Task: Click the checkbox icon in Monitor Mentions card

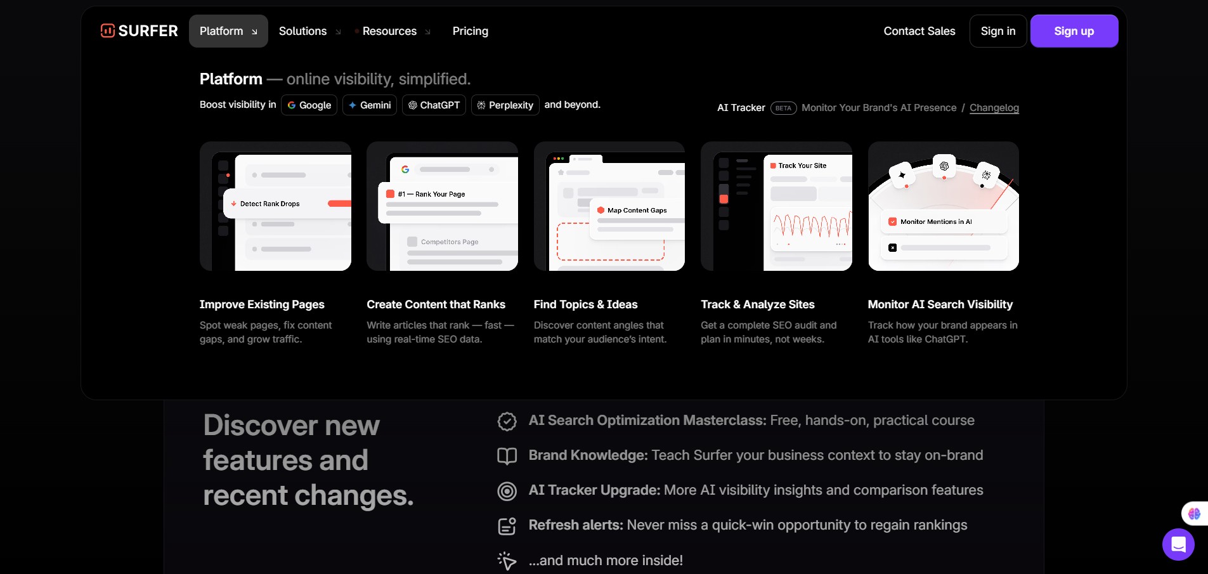Action: [x=892, y=222]
